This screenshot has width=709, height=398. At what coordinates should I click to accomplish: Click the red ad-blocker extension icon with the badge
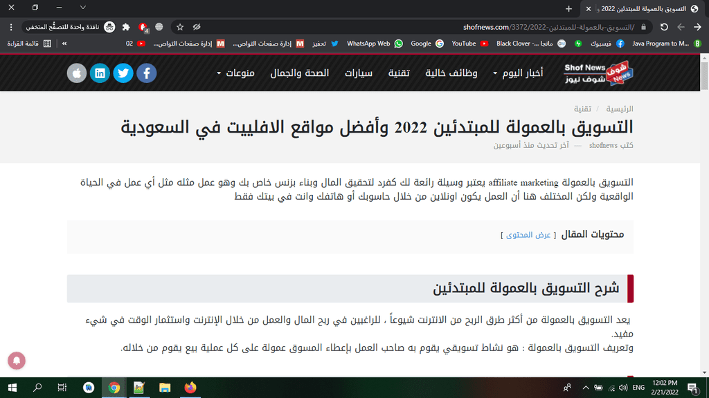coord(143,28)
